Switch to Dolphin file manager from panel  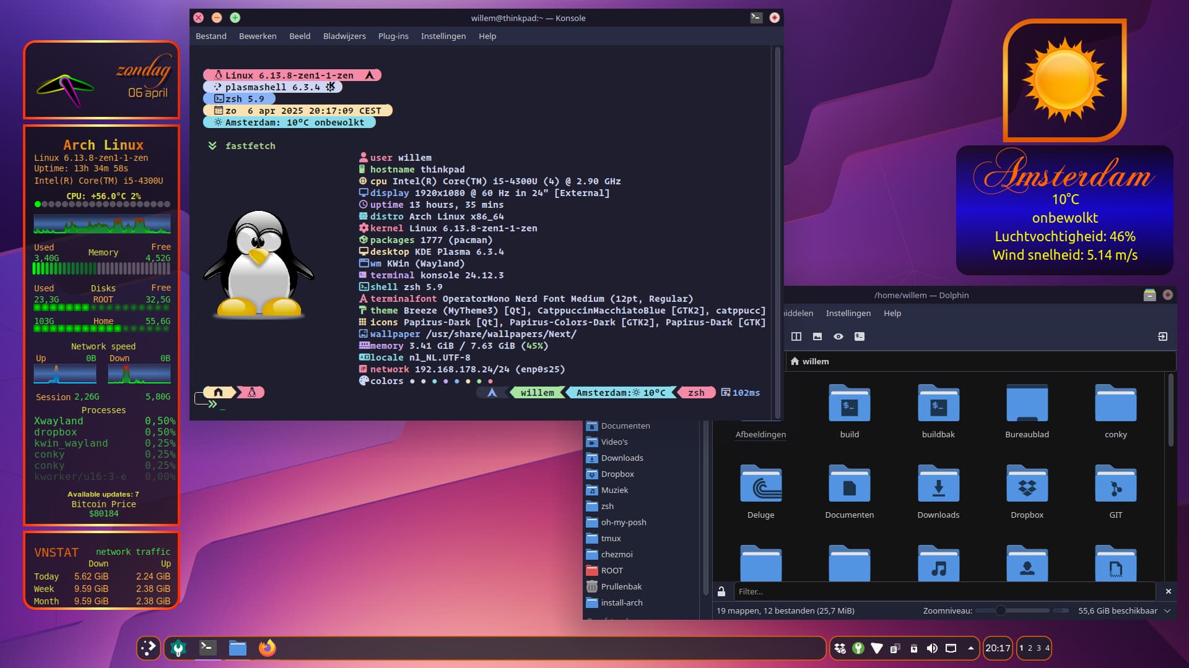pyautogui.click(x=238, y=648)
